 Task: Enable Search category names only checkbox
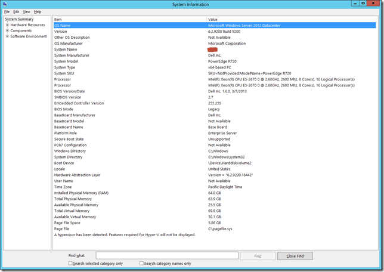(x=141, y=263)
